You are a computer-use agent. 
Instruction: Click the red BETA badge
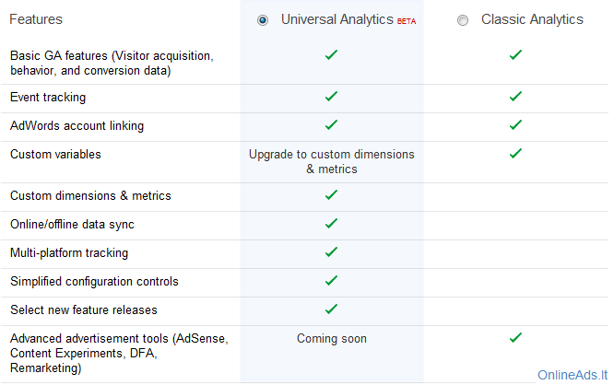pyautogui.click(x=407, y=21)
